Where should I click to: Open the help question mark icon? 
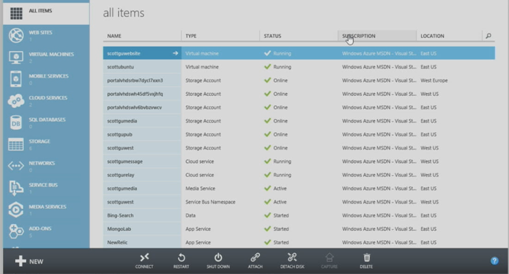coord(495,261)
